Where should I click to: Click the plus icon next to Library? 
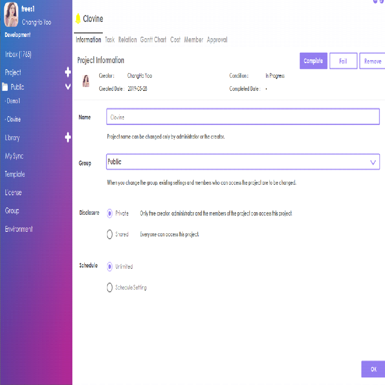[68, 137]
